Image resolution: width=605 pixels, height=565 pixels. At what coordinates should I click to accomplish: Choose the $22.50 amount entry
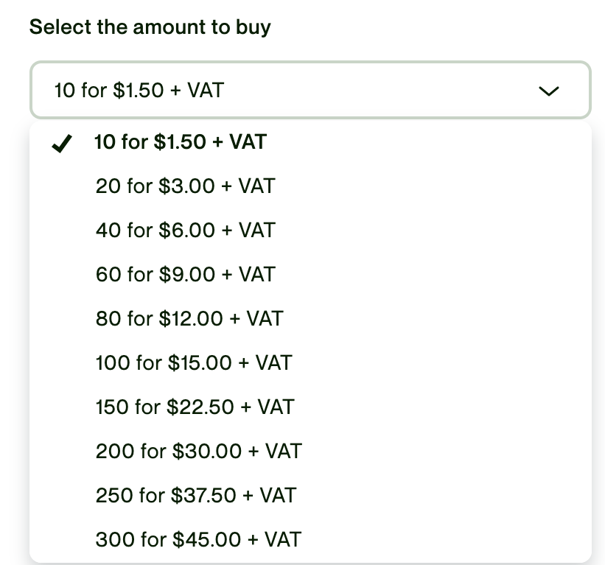195,407
